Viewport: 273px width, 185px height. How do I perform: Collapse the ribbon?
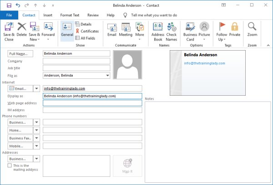[x=268, y=45]
